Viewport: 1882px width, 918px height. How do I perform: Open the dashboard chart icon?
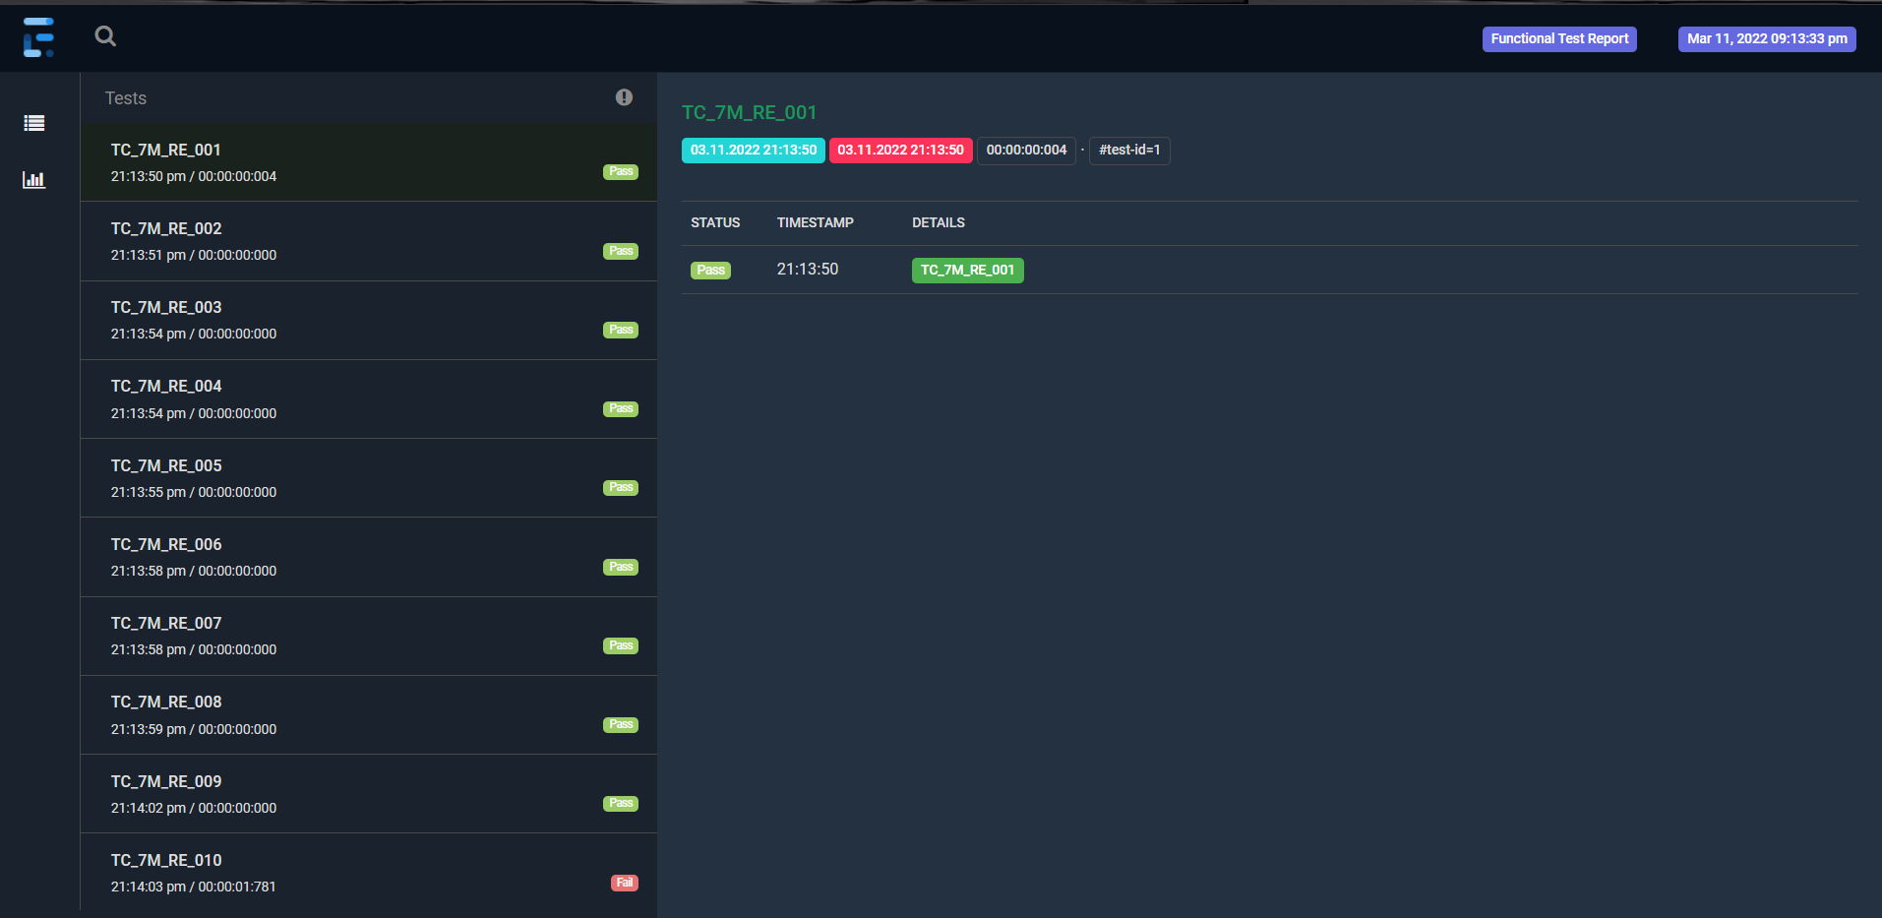34,180
